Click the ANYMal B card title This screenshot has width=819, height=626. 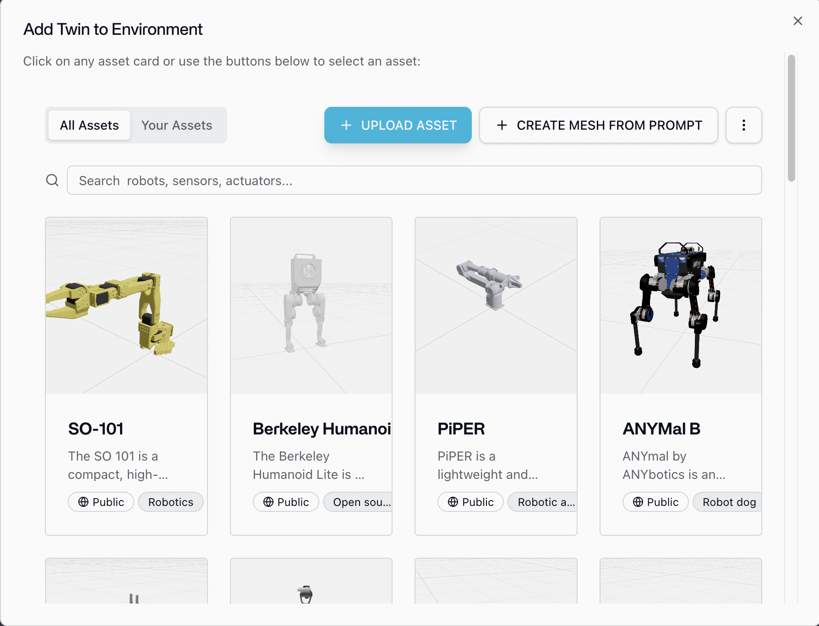coord(661,429)
